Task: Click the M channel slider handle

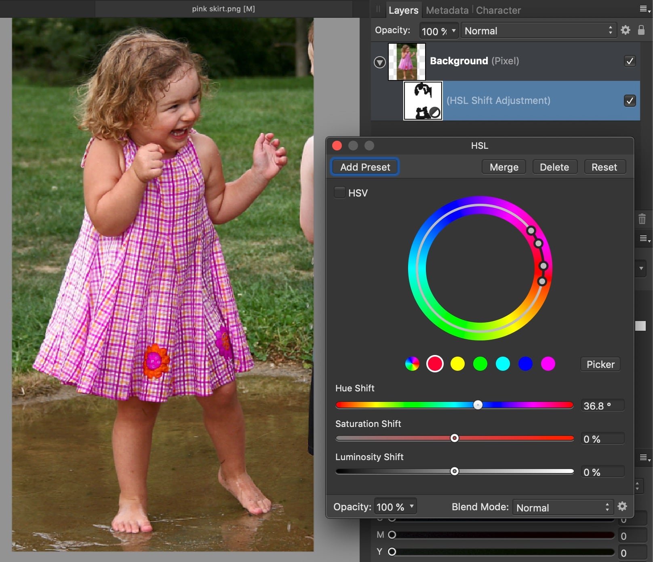Action: point(392,535)
